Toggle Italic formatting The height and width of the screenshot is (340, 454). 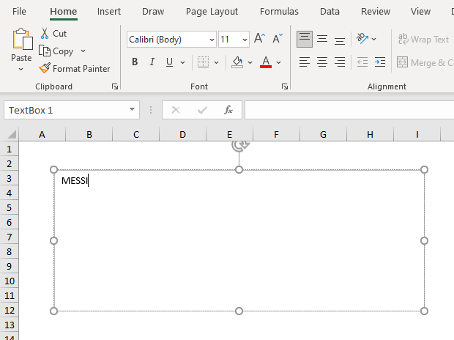152,62
